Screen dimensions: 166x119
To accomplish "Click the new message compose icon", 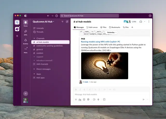I will coord(67,22).
